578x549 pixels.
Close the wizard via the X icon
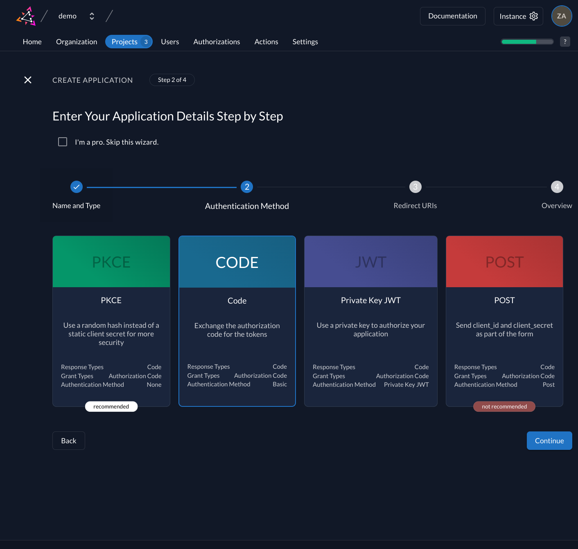tap(28, 80)
